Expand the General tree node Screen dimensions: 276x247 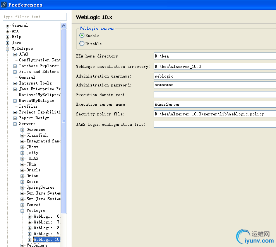[7, 25]
